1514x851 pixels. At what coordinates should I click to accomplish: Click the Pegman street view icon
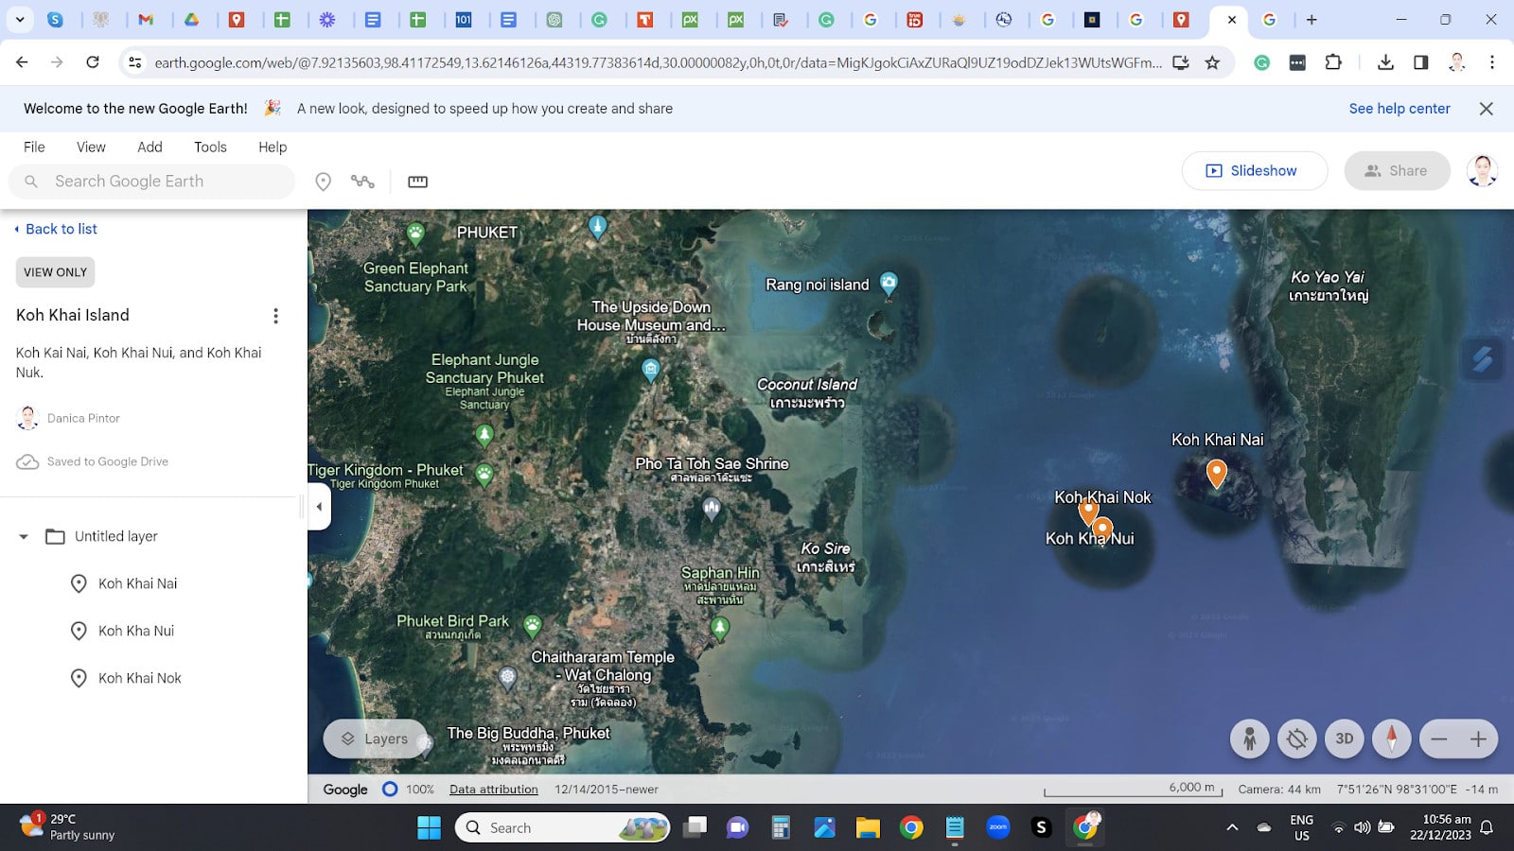click(x=1249, y=738)
